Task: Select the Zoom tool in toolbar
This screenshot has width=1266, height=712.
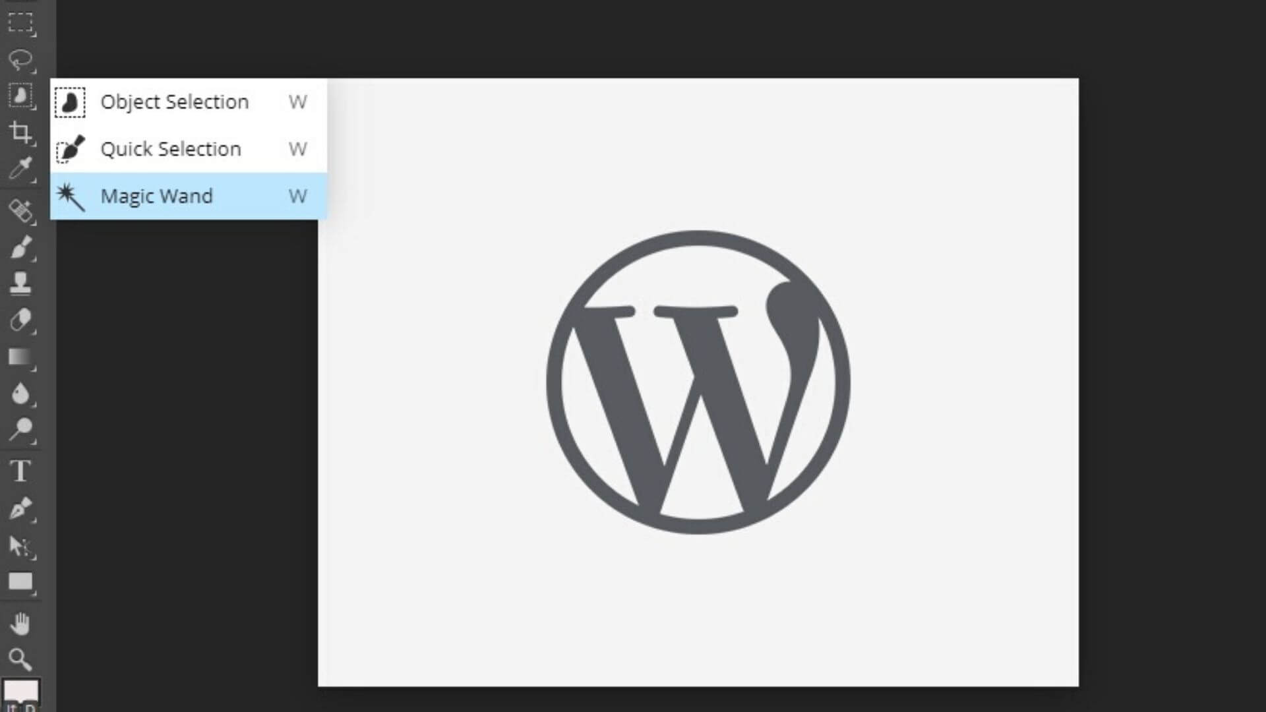Action: click(x=21, y=659)
